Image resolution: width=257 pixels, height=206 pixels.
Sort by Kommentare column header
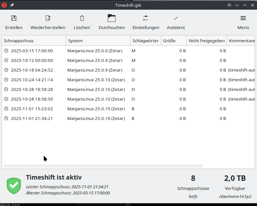pos(241,41)
